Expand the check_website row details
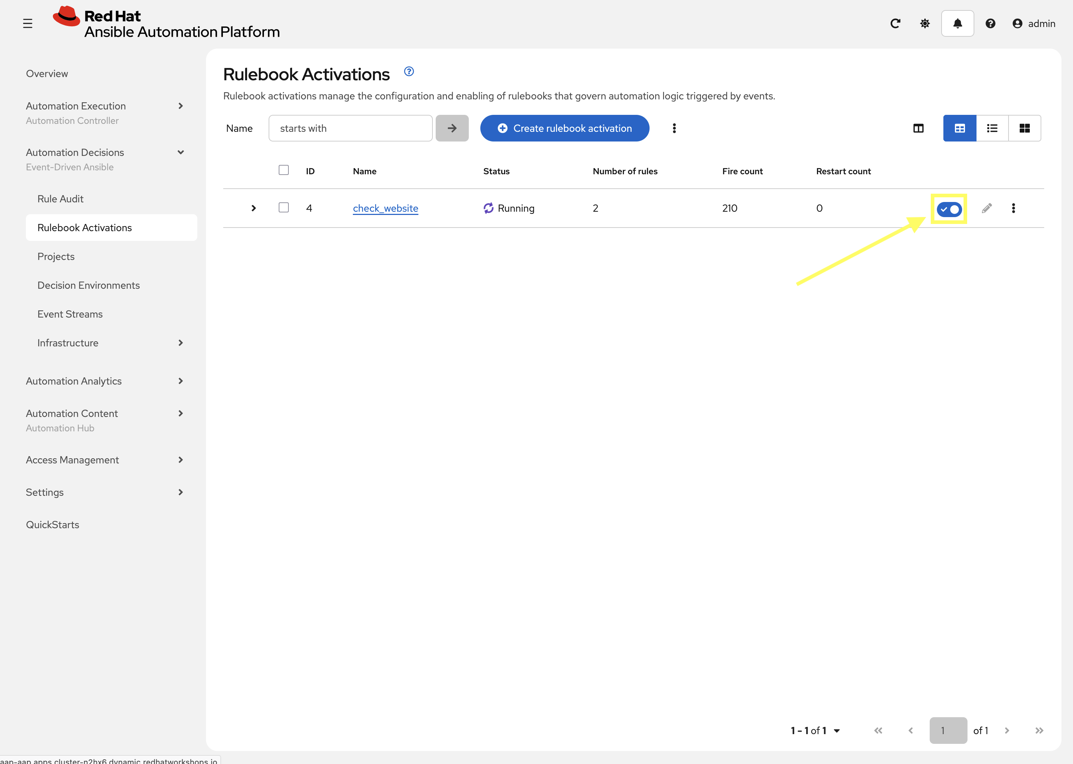 pyautogui.click(x=253, y=208)
